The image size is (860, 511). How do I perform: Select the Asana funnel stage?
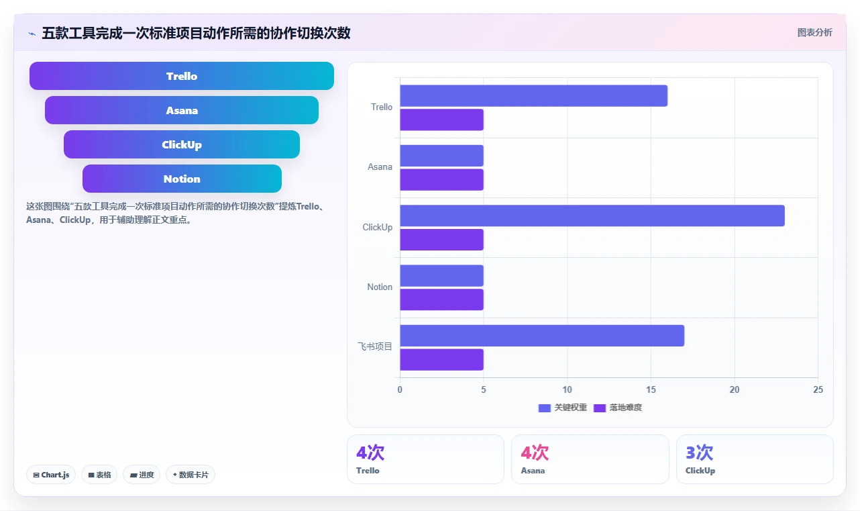[x=182, y=110]
